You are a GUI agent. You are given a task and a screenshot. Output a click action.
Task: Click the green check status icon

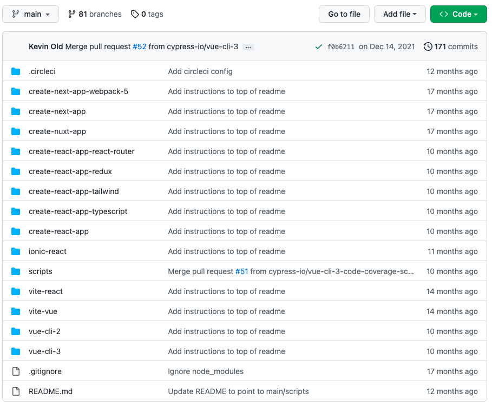(319, 46)
